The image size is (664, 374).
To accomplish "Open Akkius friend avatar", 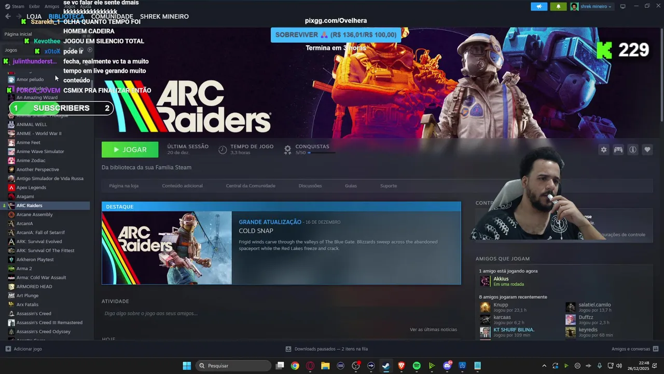I will (x=485, y=281).
